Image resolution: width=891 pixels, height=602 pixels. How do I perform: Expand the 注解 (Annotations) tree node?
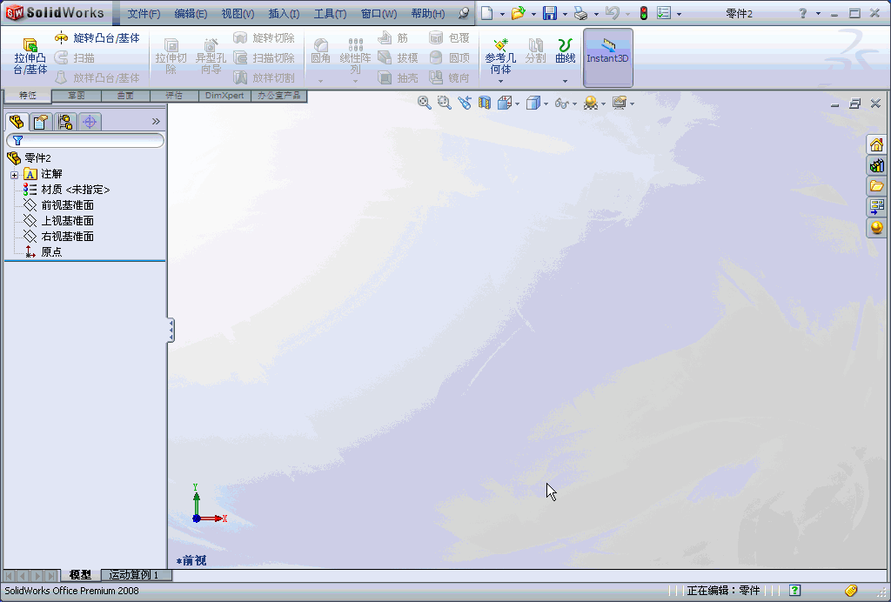click(x=14, y=175)
